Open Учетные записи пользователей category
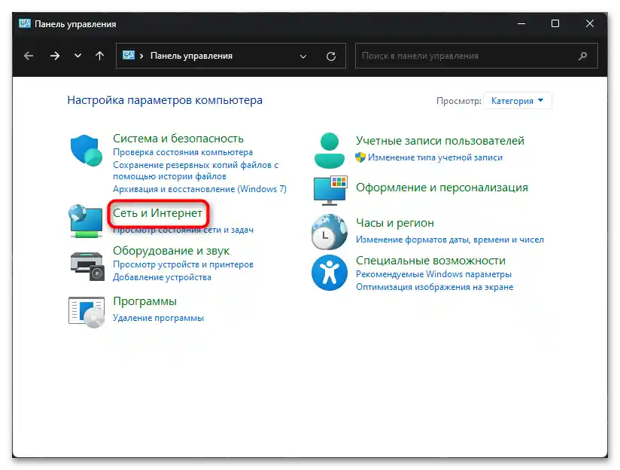 [x=440, y=141]
